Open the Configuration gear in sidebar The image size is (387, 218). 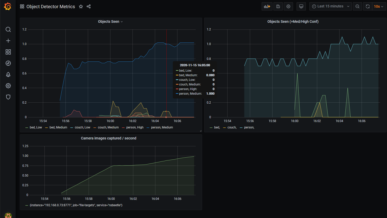tap(8, 86)
